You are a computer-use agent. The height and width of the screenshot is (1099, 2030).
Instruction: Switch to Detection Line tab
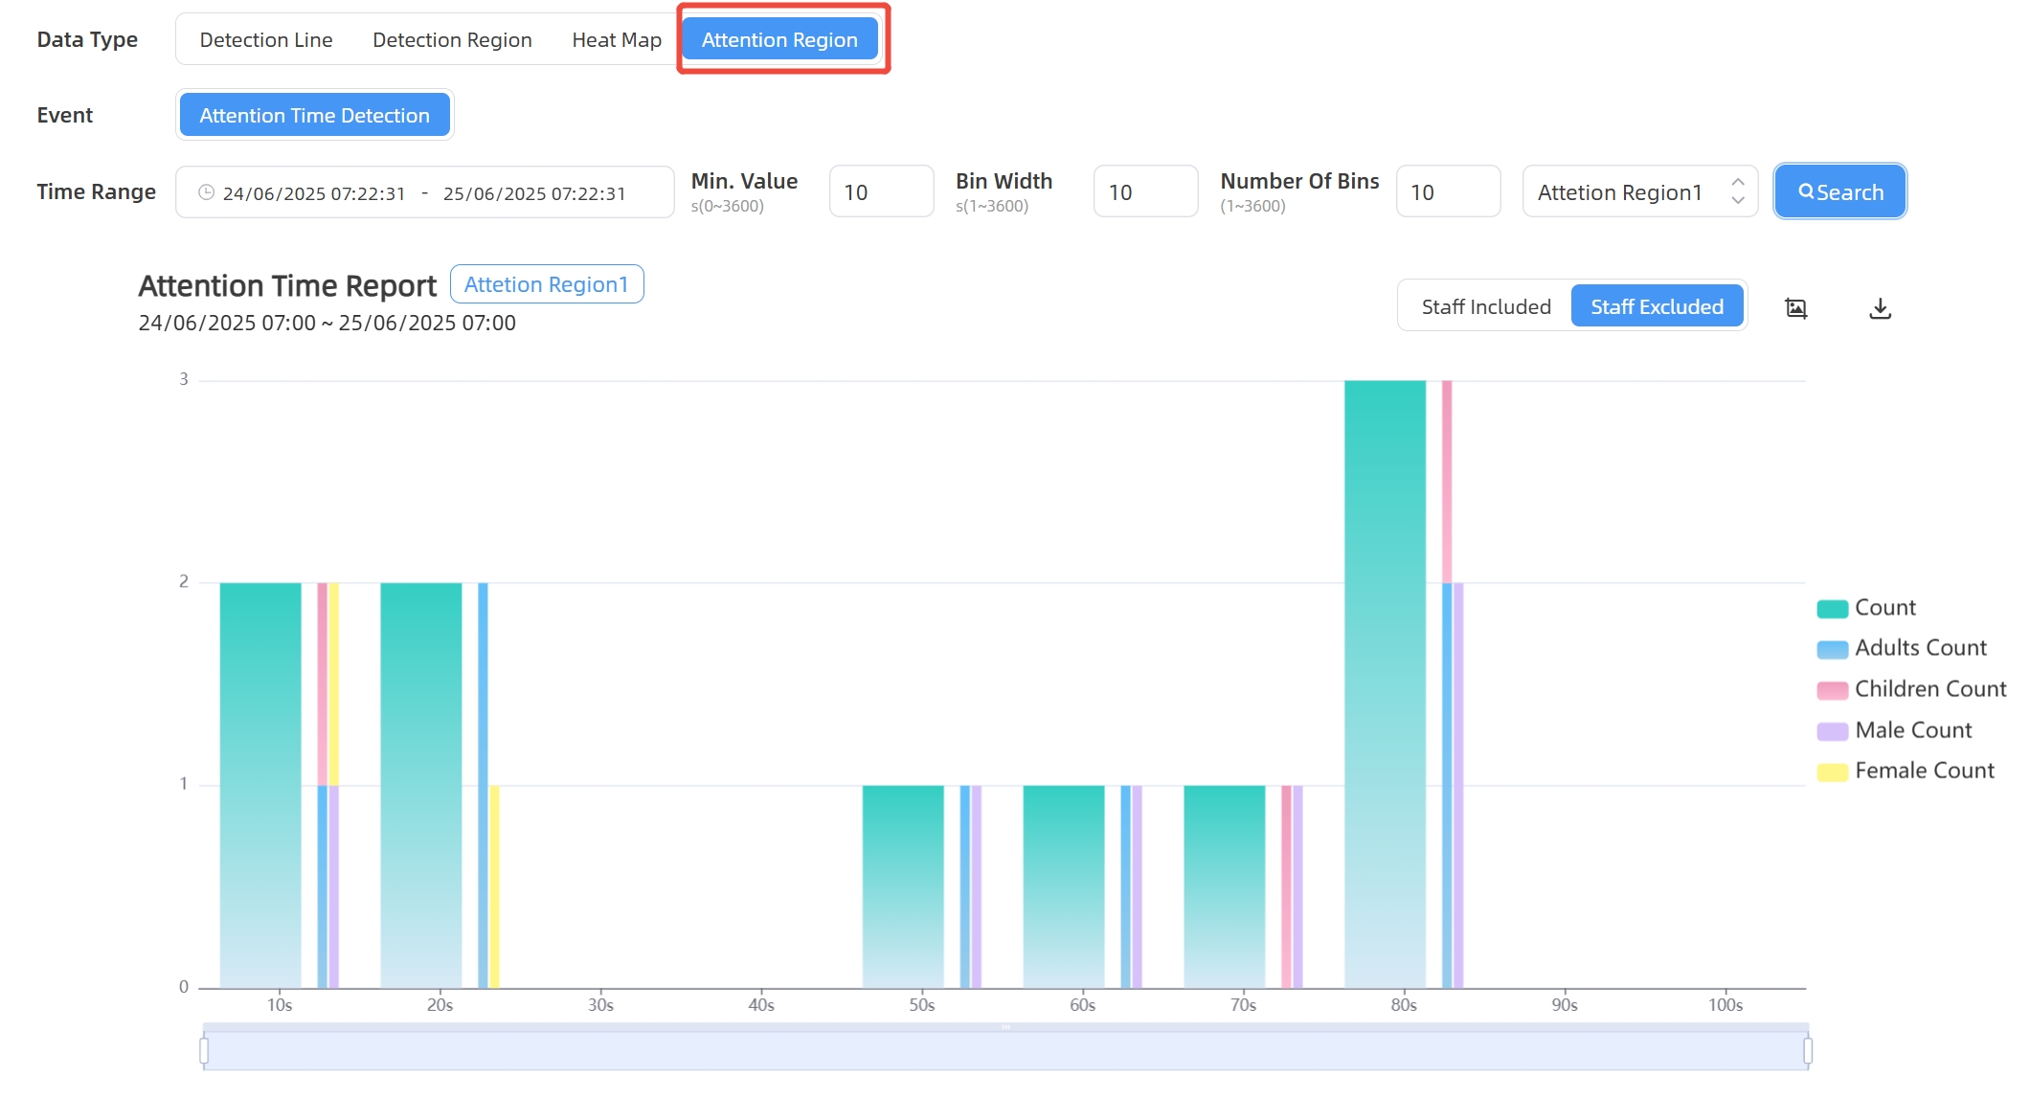pos(266,40)
